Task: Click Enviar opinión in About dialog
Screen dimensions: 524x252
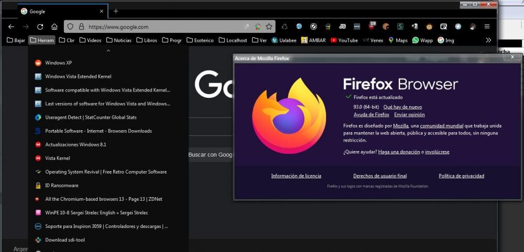Action: [x=409, y=114]
